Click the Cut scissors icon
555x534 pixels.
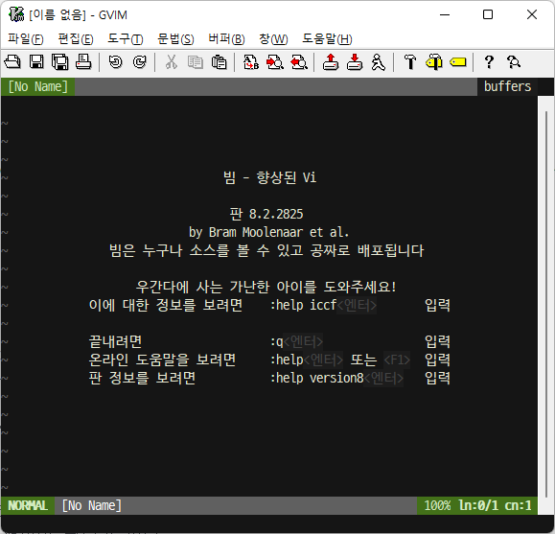(x=172, y=62)
